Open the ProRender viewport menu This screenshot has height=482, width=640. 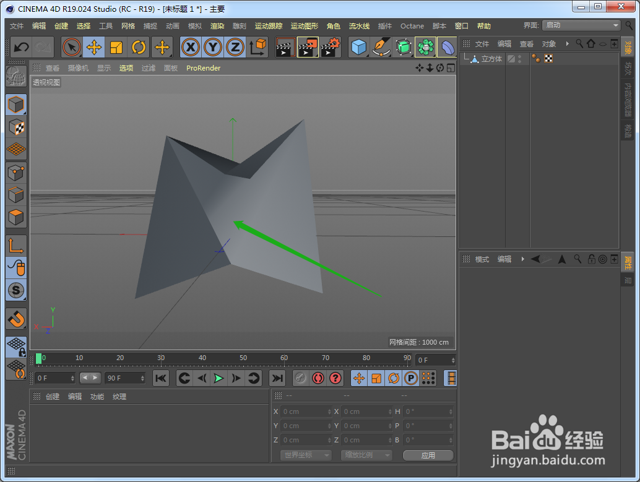pos(203,67)
